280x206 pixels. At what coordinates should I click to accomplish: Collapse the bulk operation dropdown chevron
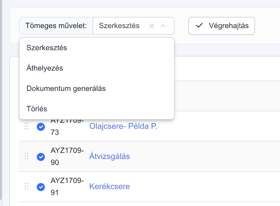(163, 26)
